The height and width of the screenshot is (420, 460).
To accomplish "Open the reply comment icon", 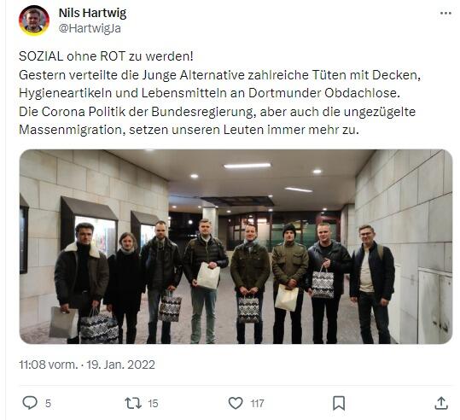I will 30,403.
